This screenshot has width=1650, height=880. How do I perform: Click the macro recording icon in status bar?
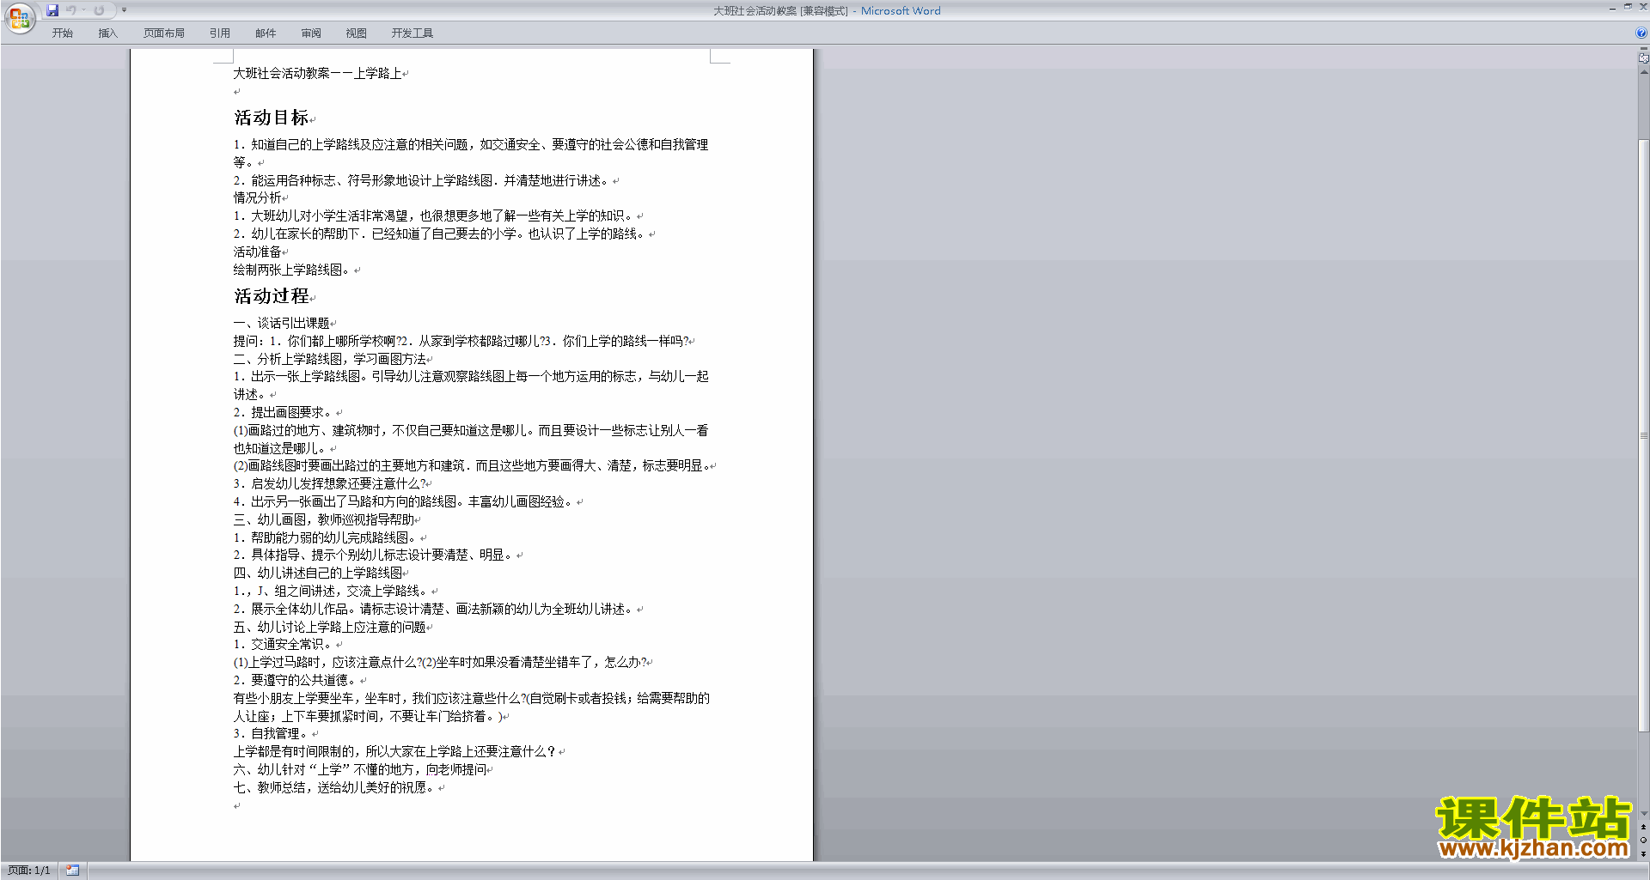pos(72,871)
